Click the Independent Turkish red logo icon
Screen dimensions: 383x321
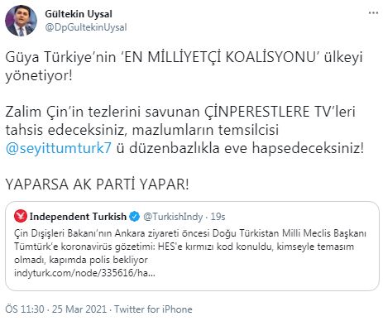point(21,216)
